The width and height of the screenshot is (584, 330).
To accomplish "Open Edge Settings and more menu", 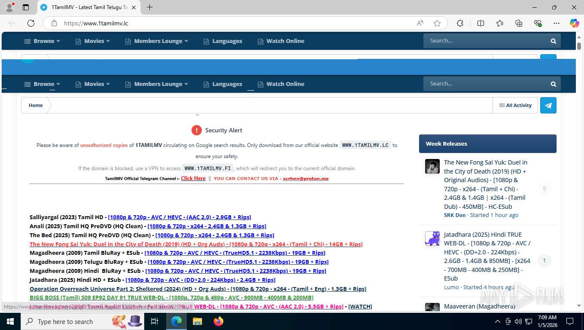I will click(557, 23).
